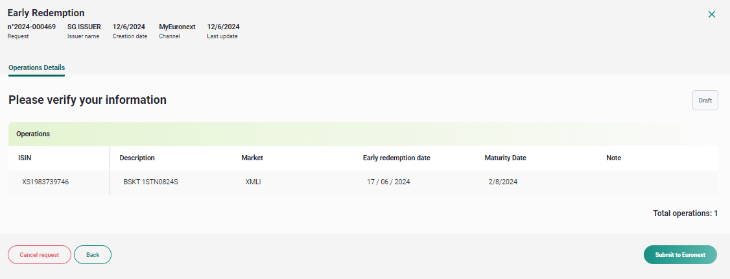Submit the request to Euronext
This screenshot has height=279, width=730.
click(679, 255)
